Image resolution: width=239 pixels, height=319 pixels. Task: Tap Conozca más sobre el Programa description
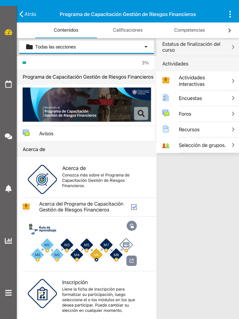click(x=96, y=180)
